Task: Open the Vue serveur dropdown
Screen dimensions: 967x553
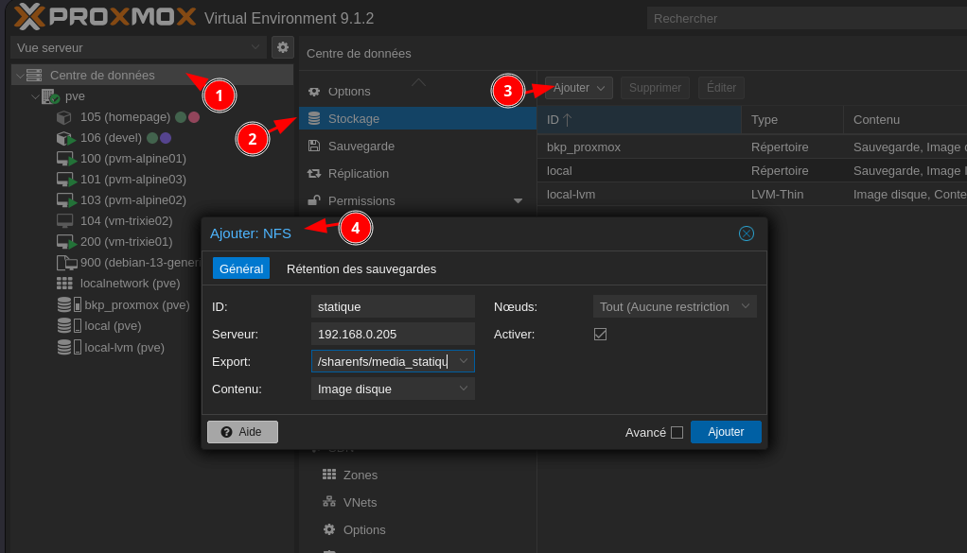Action: 138,47
